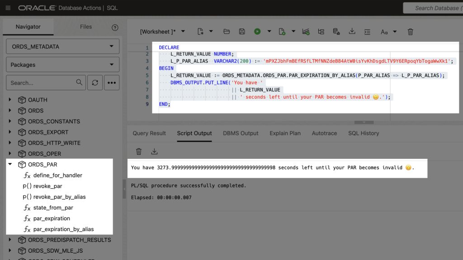Open the Query Result tab

[149, 133]
